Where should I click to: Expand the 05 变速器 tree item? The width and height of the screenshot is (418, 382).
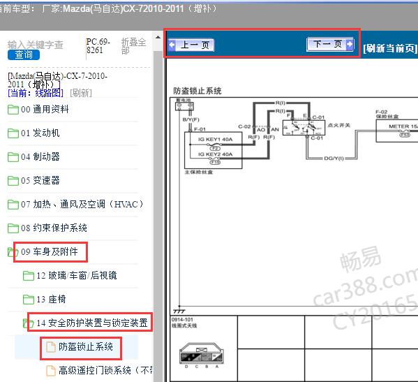click(x=40, y=180)
